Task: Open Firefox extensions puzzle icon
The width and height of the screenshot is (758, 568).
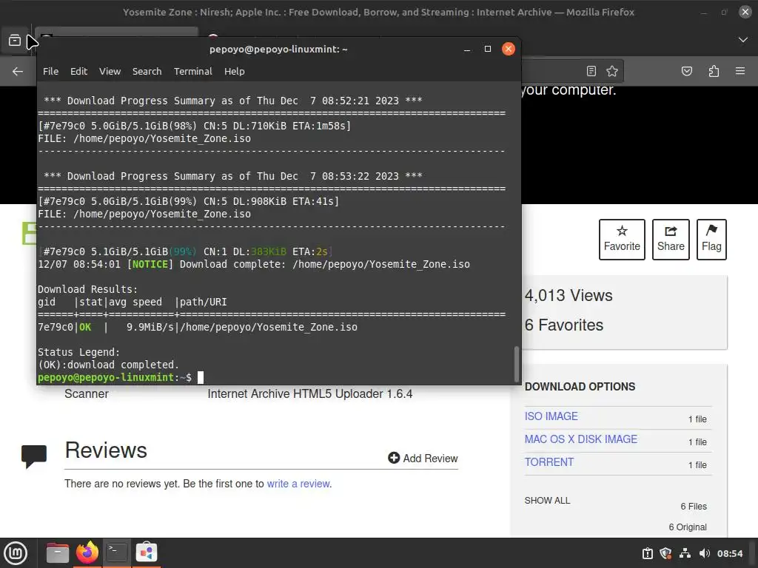Action: click(714, 72)
